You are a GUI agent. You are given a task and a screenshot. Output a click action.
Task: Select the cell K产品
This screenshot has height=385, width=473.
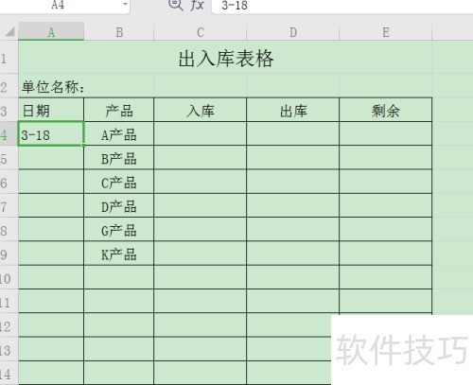119,254
